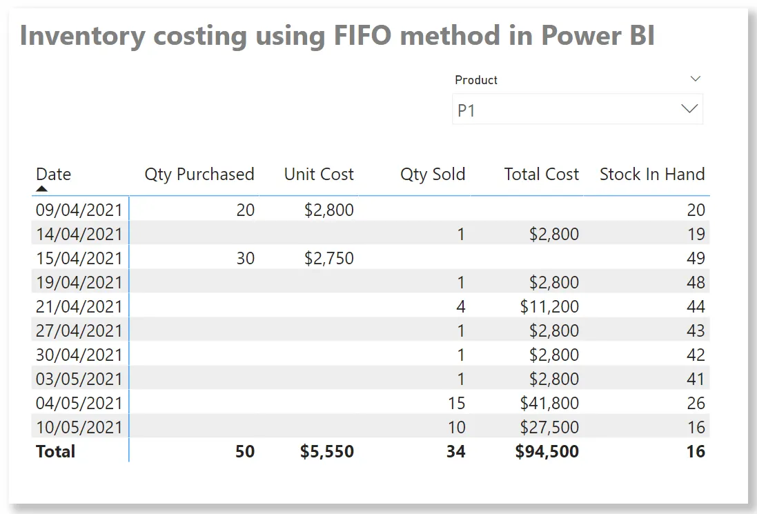Viewport: 757px width, 514px height.
Task: Click Unit Cost value $2,750
Action: pos(328,258)
